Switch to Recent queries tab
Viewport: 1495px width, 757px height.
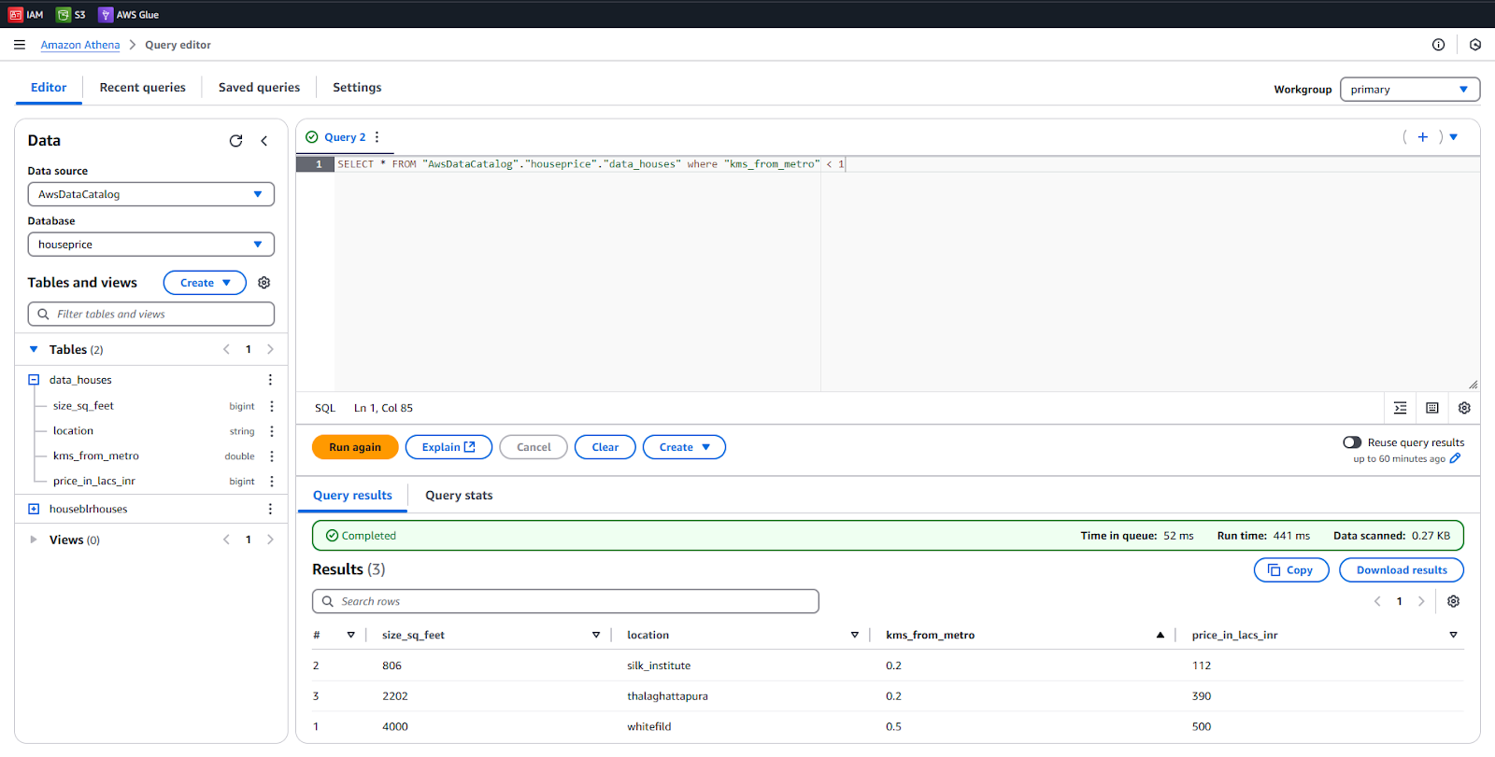coord(143,88)
